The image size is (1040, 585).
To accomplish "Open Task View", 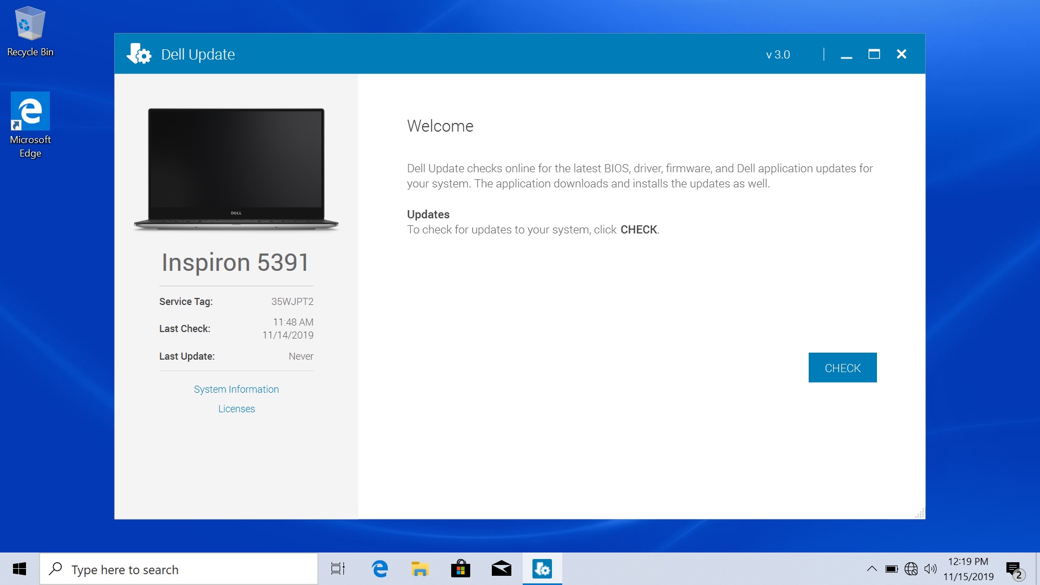I will pyautogui.click(x=337, y=569).
